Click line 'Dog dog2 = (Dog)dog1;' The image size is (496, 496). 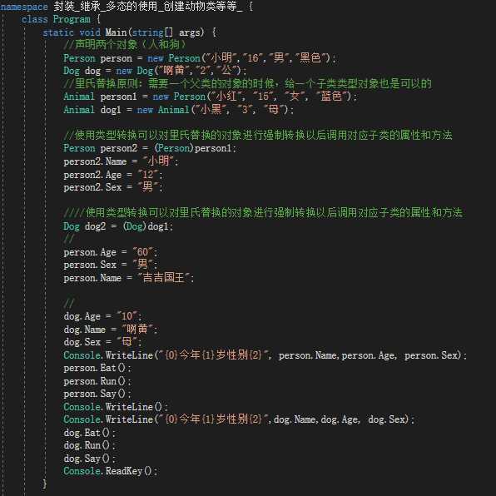coord(118,226)
